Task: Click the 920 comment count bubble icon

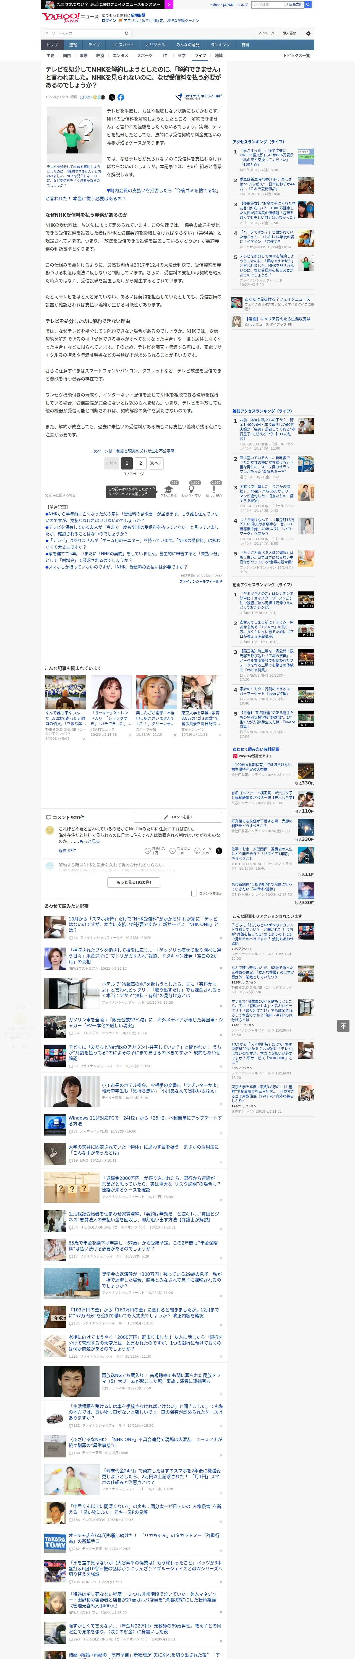Action: point(86,97)
